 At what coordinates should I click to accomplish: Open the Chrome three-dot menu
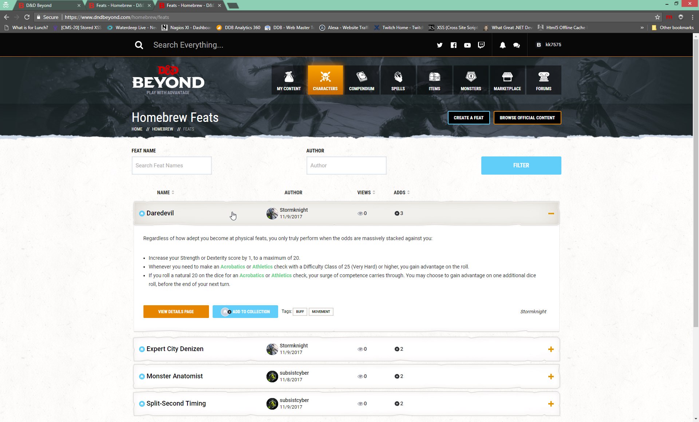coord(692,17)
